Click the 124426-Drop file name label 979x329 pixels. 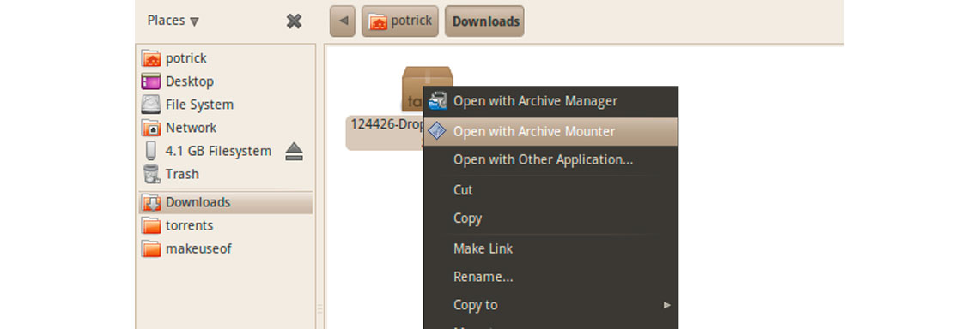387,124
